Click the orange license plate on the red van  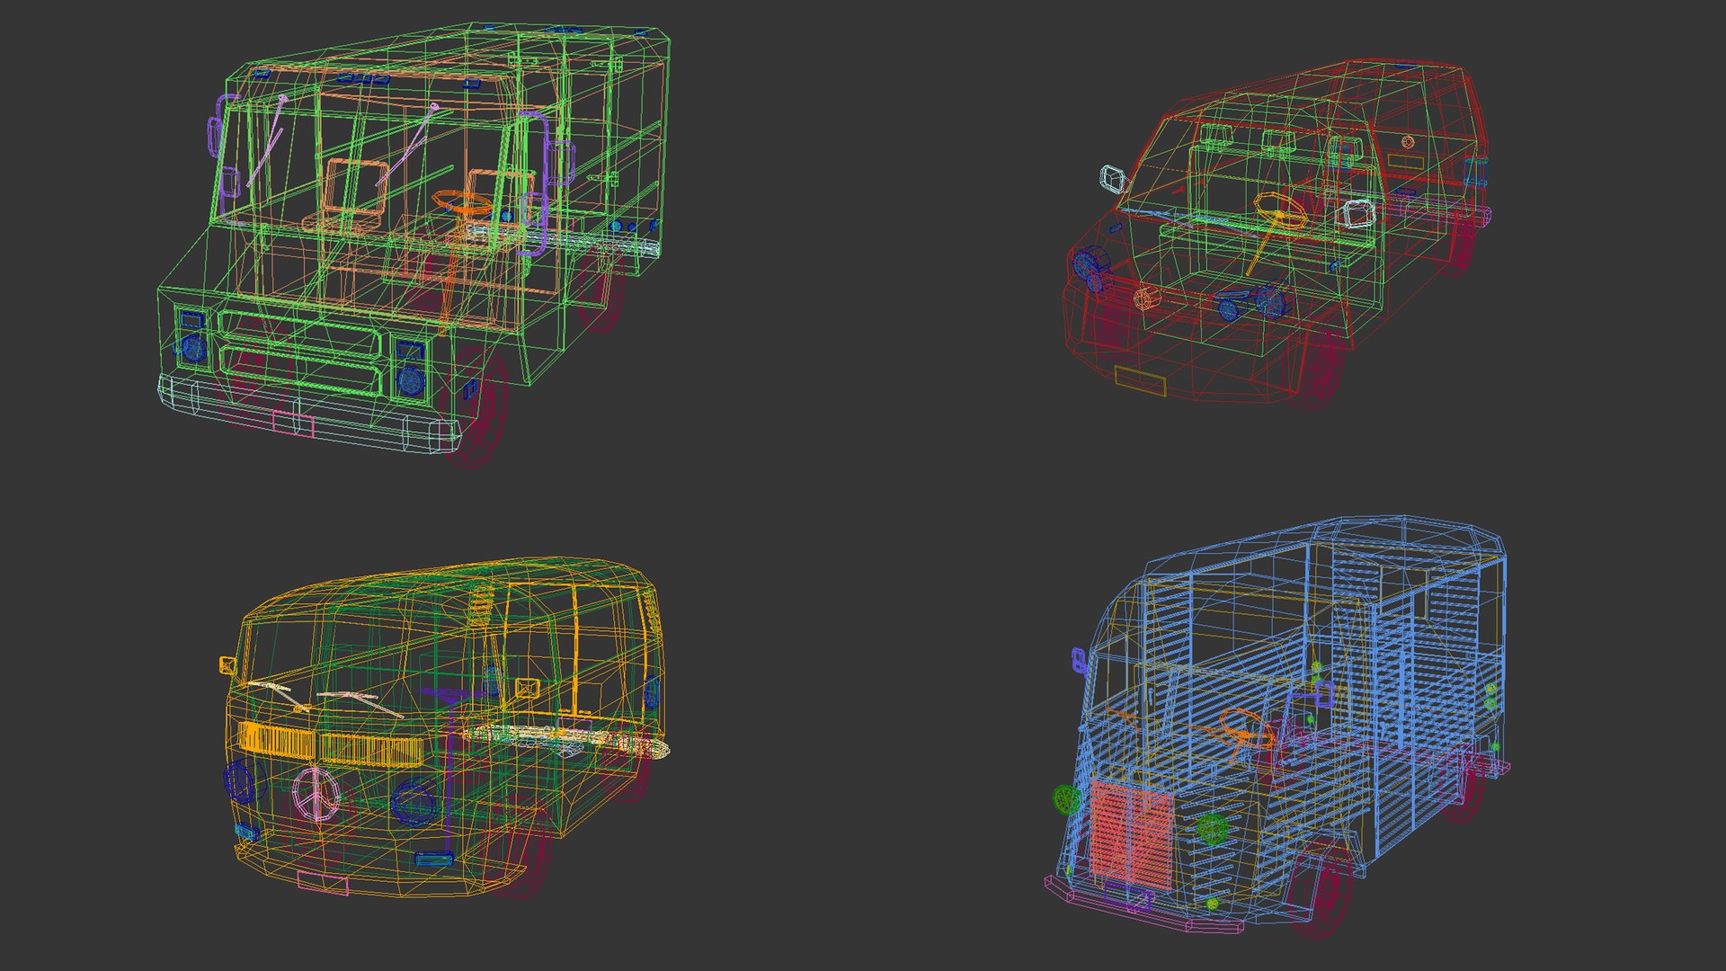click(1140, 380)
